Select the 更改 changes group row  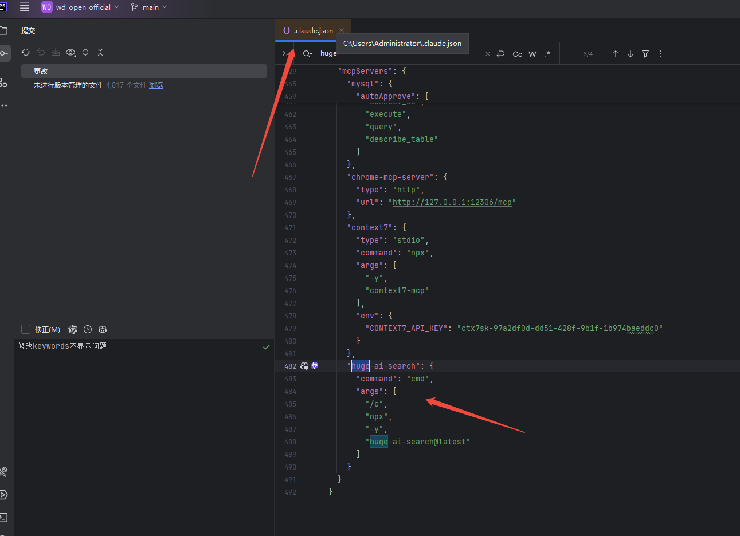[x=144, y=71]
